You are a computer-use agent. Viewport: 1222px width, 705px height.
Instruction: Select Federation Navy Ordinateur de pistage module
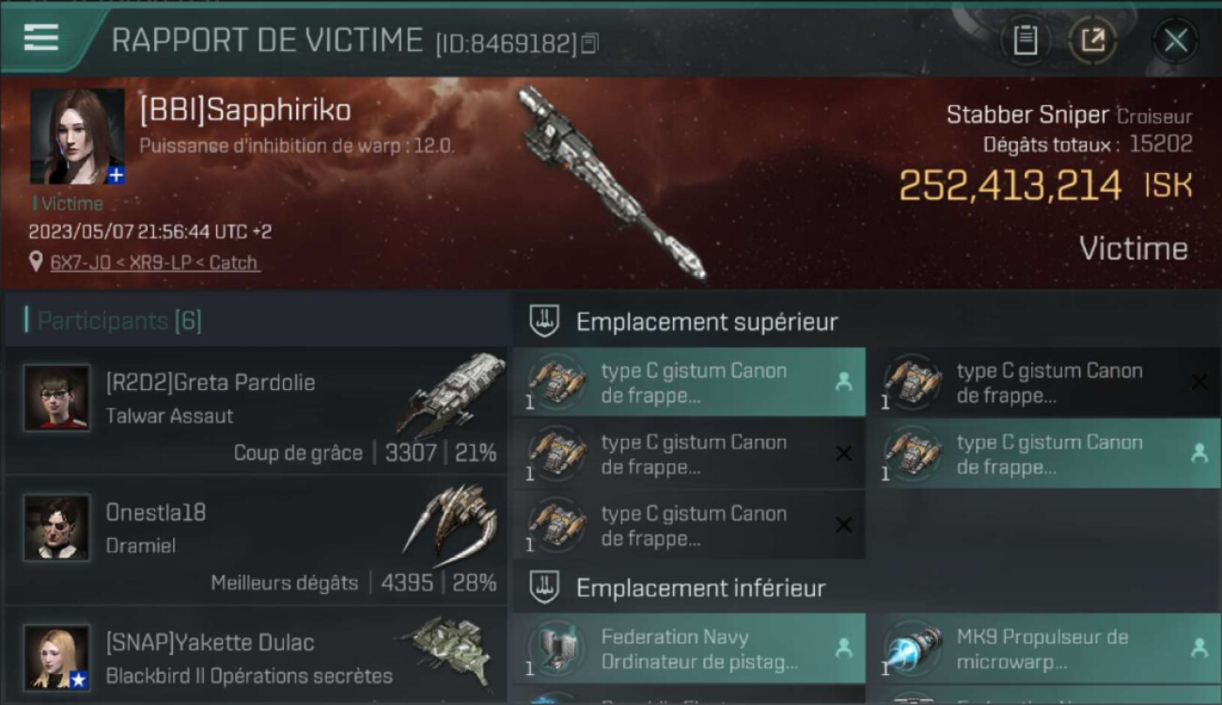[x=689, y=649]
